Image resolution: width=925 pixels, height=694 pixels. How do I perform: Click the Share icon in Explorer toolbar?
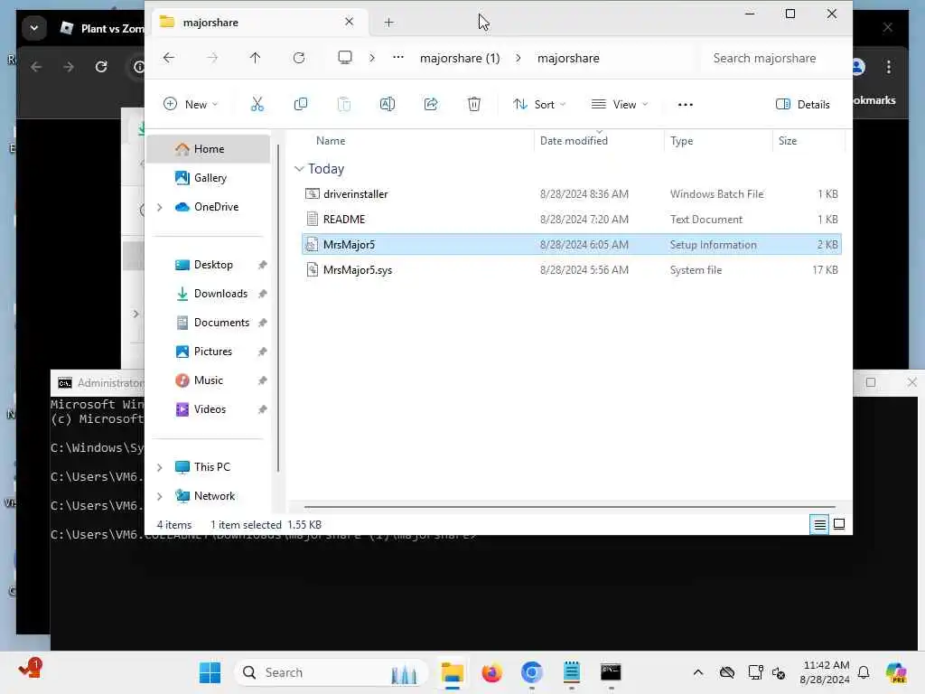431,105
